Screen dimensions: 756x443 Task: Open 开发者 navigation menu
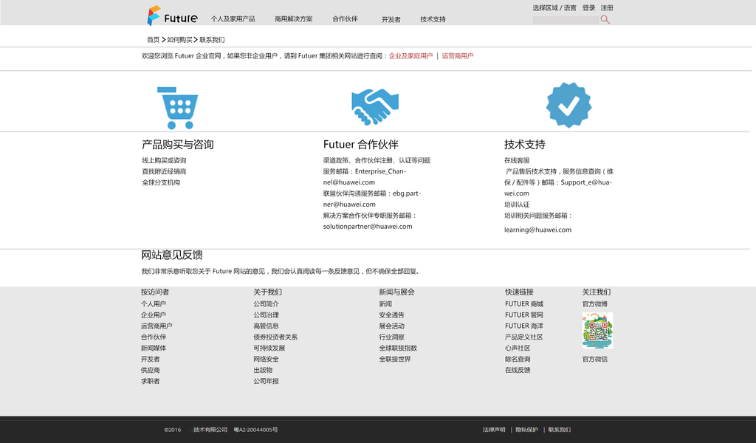(391, 19)
